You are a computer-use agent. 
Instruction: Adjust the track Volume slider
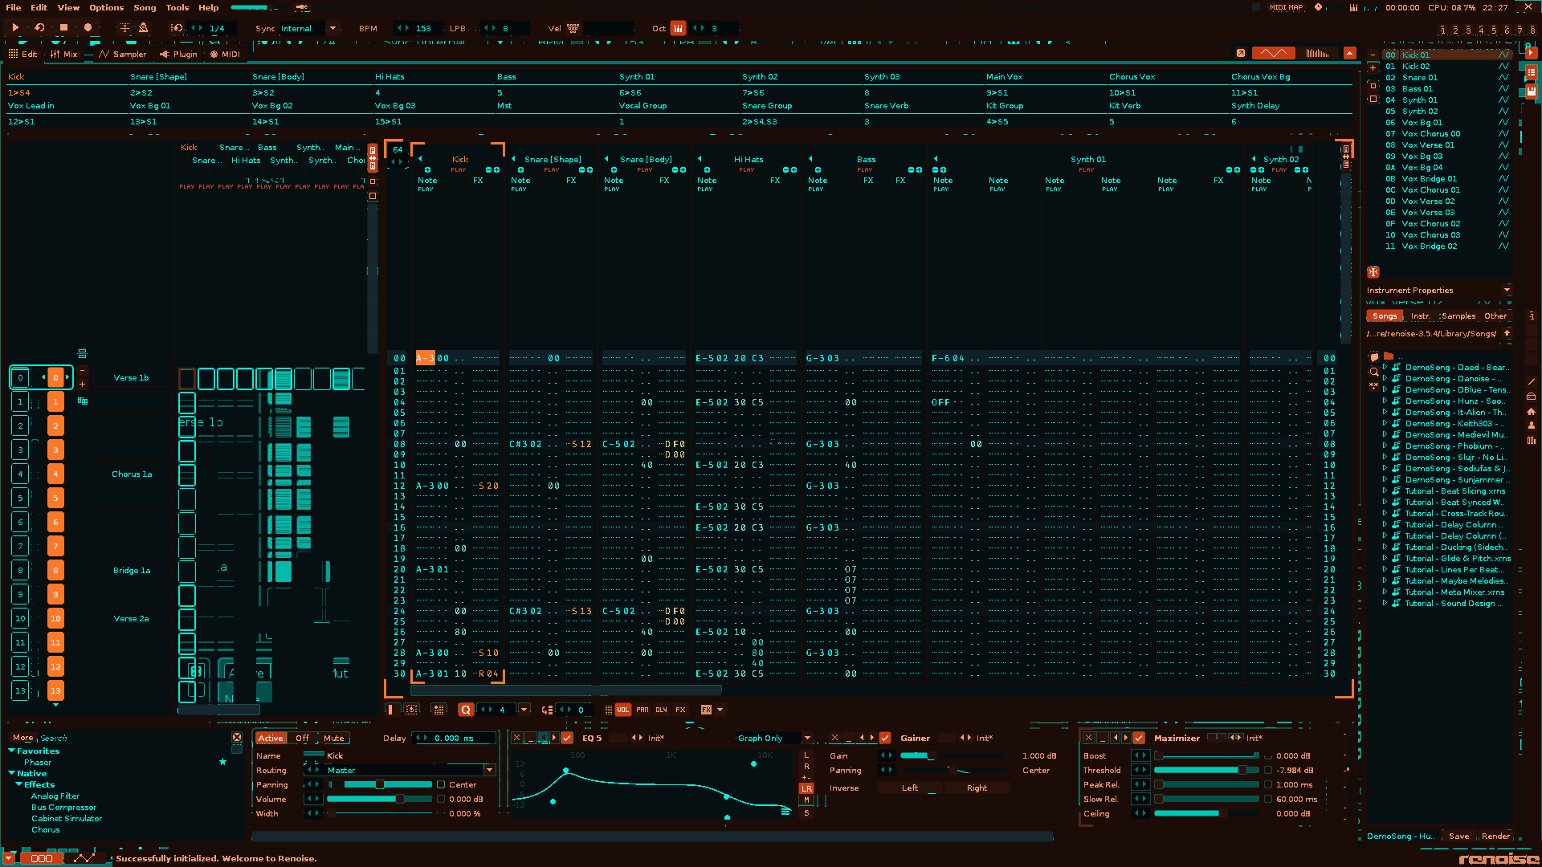pyautogui.click(x=379, y=800)
